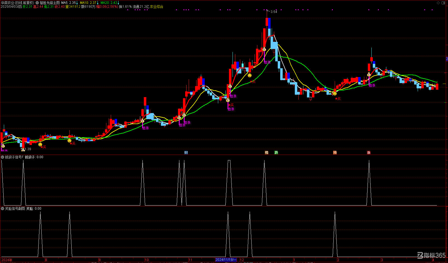Click the 流通21.2亿 float value
The width and height of the screenshot is (448, 263).
click(141, 7)
